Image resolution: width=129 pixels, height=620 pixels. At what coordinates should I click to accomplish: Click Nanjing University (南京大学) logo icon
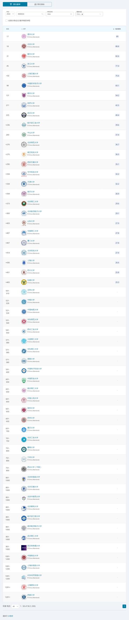click(24, 95)
